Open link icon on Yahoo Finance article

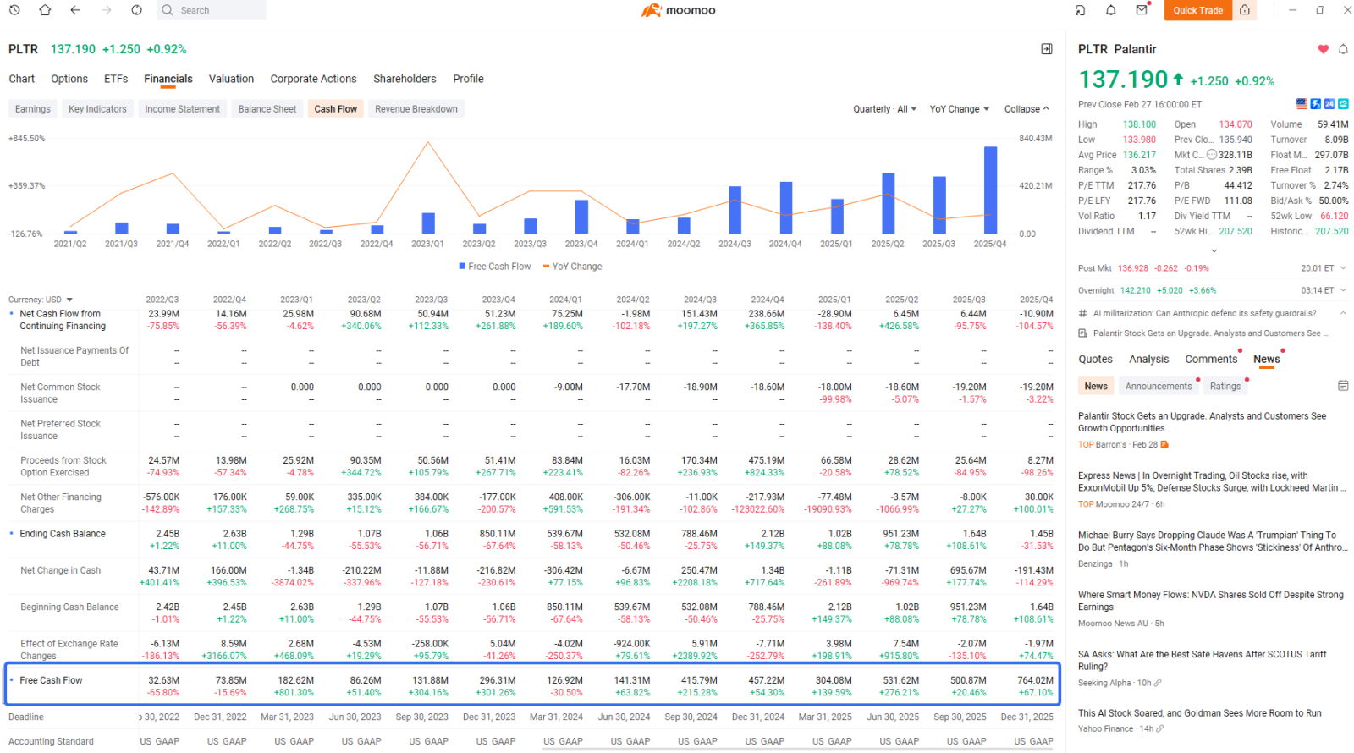pos(1160,728)
